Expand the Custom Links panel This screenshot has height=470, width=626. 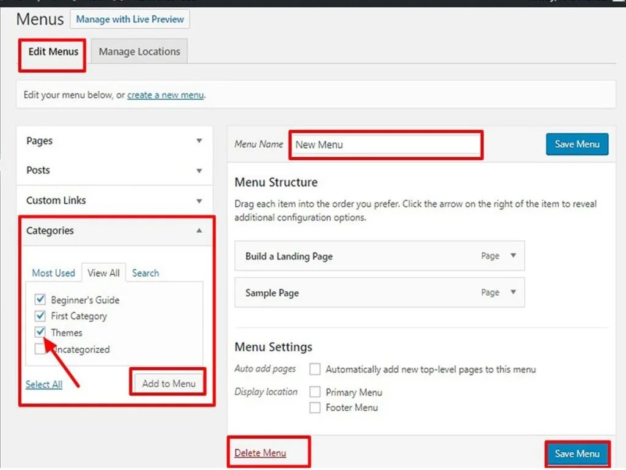[x=199, y=200]
